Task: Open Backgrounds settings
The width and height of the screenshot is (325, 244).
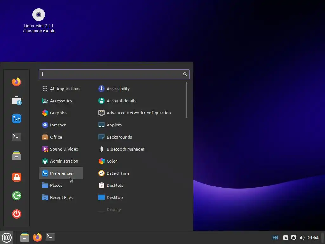Action: point(140,137)
